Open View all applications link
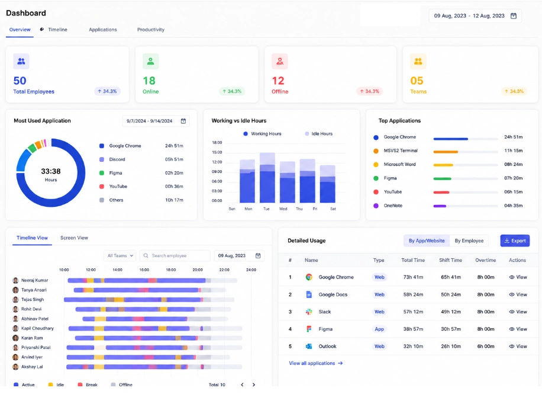 [316, 363]
